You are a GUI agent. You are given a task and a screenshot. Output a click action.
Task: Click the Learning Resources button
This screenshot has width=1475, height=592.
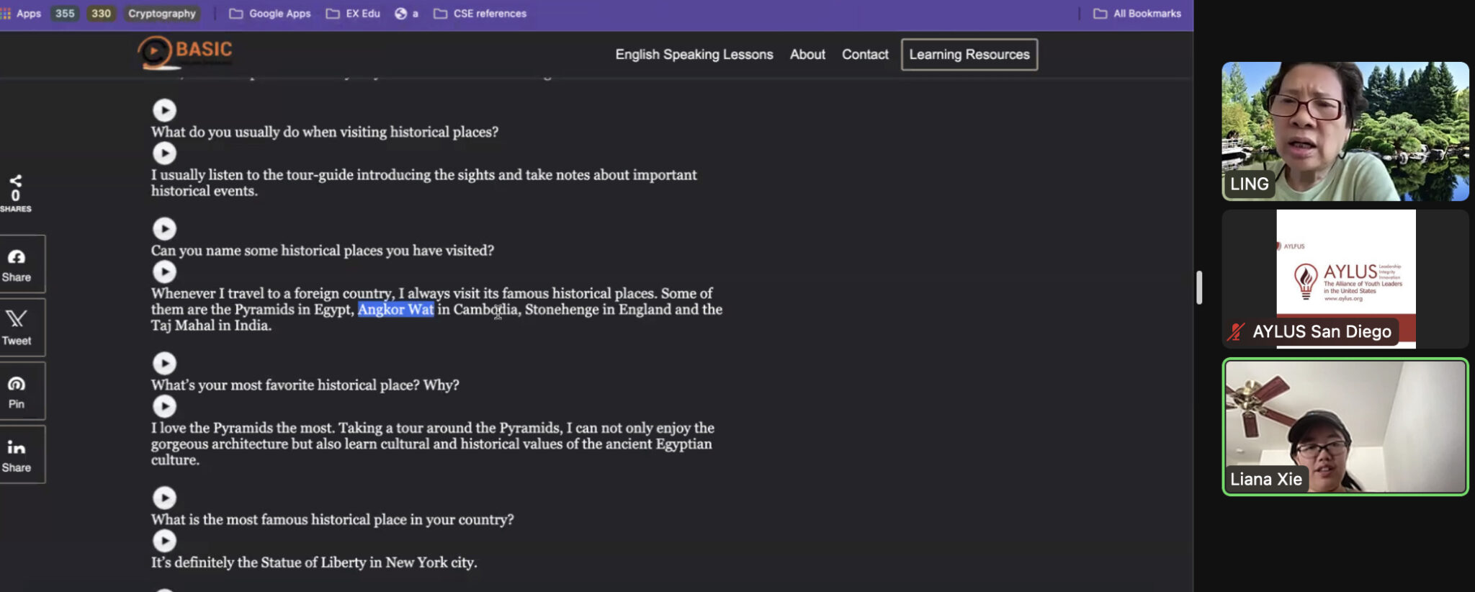tap(969, 55)
